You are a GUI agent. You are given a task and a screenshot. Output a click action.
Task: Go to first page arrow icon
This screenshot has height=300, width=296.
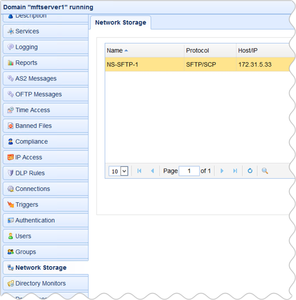pyautogui.click(x=139, y=171)
